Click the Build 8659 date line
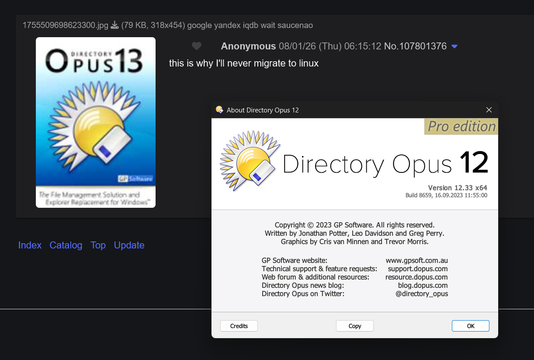This screenshot has height=360, width=534. 446,196
